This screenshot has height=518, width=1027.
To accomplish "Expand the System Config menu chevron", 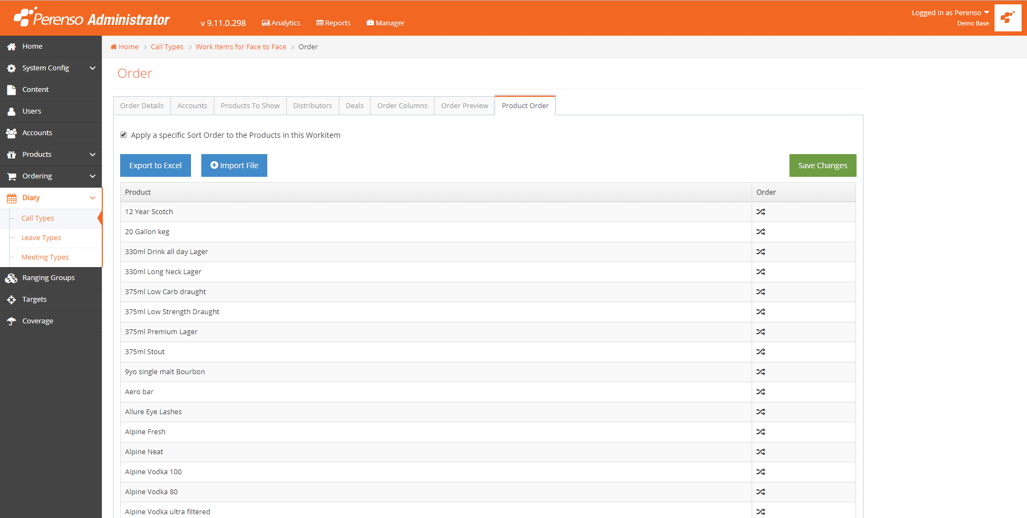I will (x=93, y=68).
